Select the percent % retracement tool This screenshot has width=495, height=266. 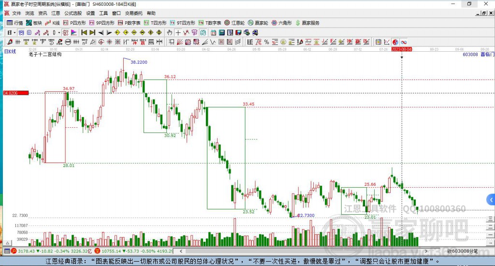267,42
